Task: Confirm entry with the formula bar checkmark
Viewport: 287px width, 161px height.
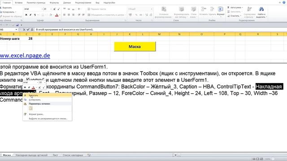Action: coord(28,30)
